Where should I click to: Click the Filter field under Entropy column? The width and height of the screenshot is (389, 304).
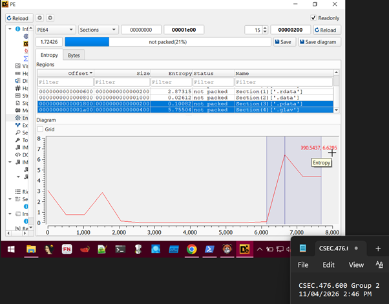[171, 82]
